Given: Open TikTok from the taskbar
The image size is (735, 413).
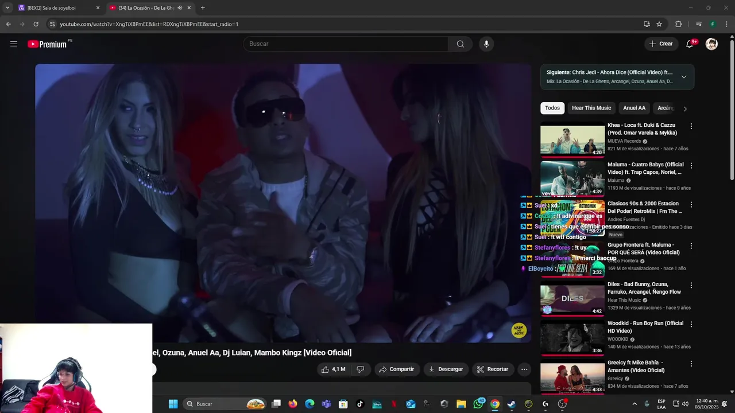Looking at the screenshot, I should point(360,404).
